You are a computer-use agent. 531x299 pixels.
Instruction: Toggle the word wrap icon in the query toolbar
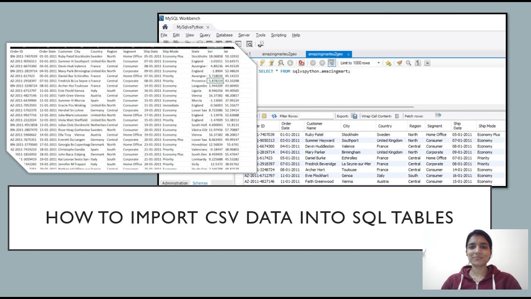[427, 63]
